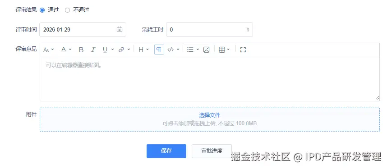Image resolution: width=387 pixels, height=168 pixels.
Task: Select the 通过 radio button
Action: point(42,10)
